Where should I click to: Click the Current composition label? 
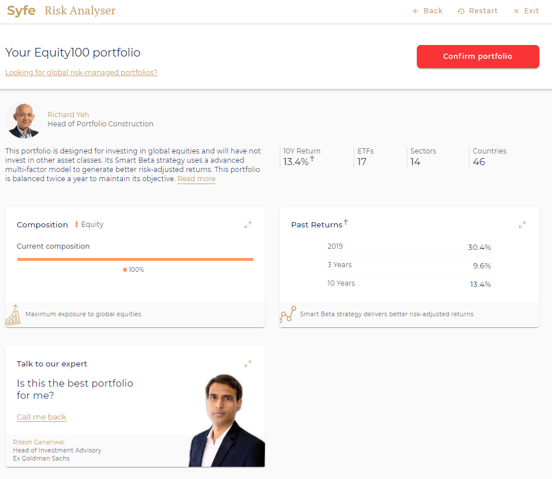pyautogui.click(x=53, y=246)
